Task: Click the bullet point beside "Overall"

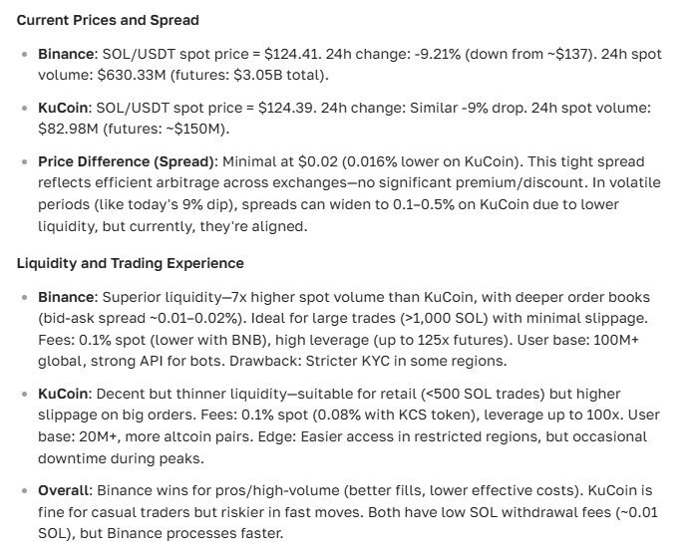Action: pos(24,490)
